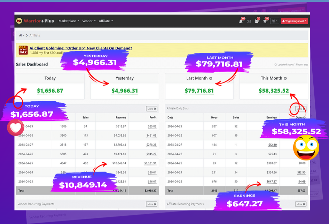Click affiliate earnings value $303.67
Viewport: 329px width, 224px height.
point(272,163)
